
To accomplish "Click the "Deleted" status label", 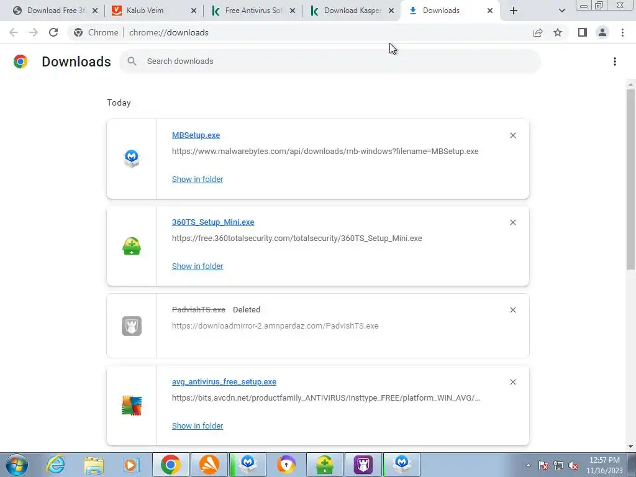I will [x=247, y=309].
